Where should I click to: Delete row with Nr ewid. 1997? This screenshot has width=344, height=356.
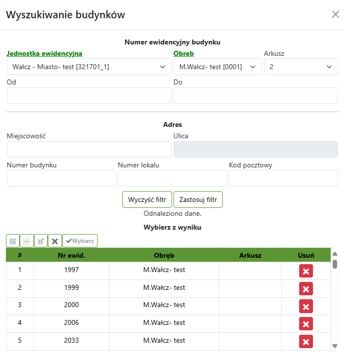point(306,271)
